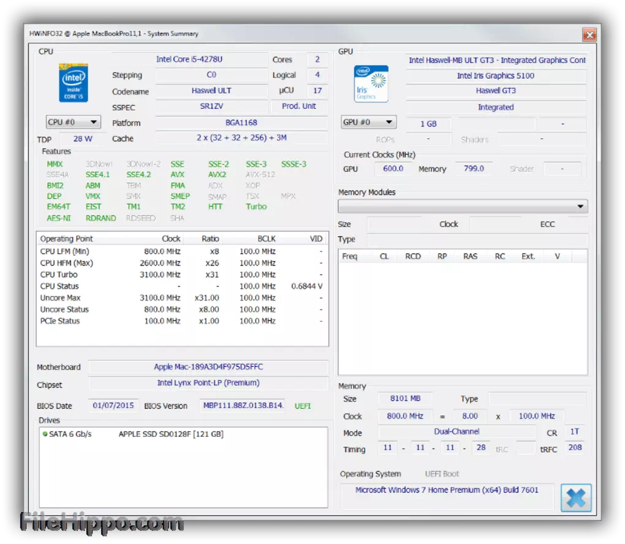Select the CPU Turbo row
625x544 pixels.
coord(182,275)
